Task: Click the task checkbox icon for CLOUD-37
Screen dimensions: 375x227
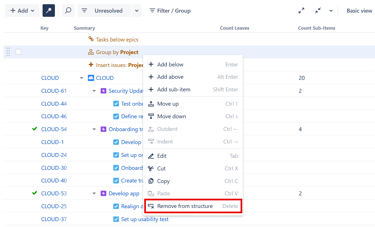Action: point(116,219)
